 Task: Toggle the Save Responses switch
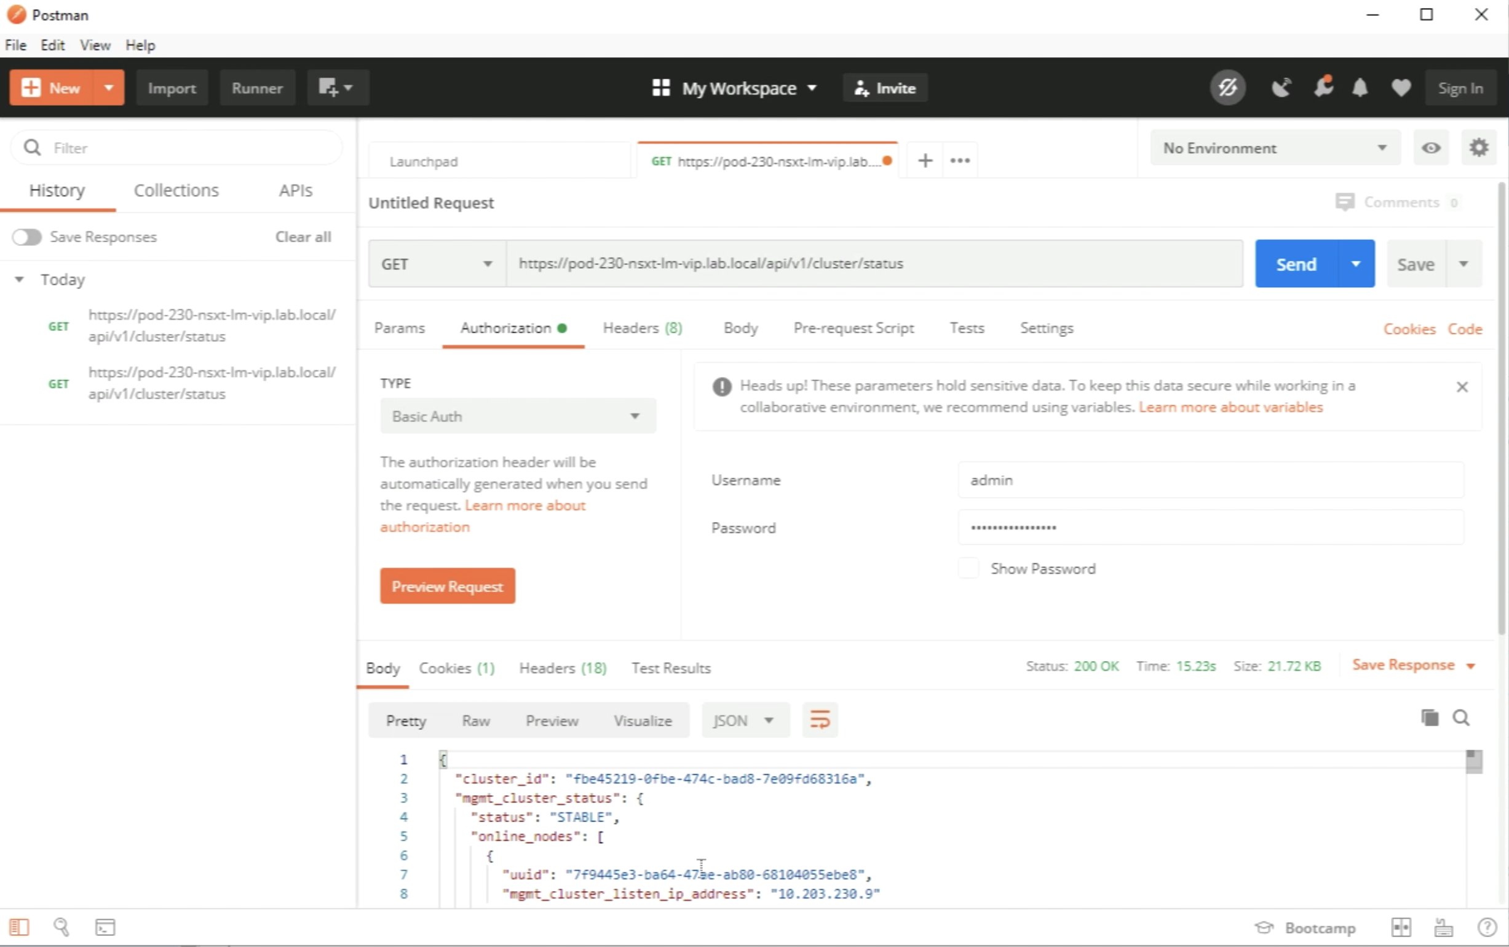27,237
